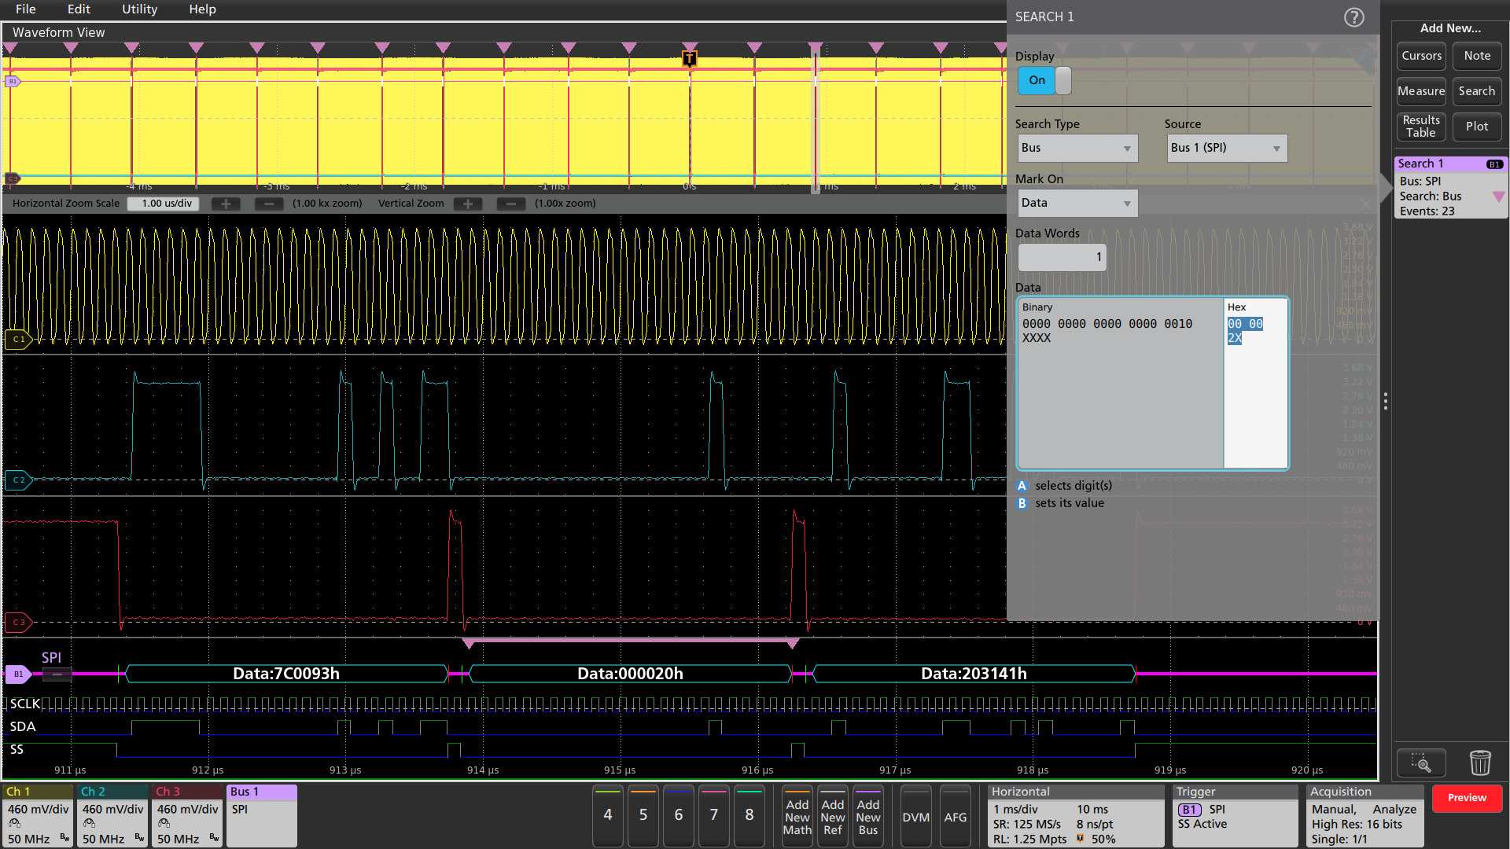
Task: Click the Cursors button
Action: pyautogui.click(x=1420, y=56)
